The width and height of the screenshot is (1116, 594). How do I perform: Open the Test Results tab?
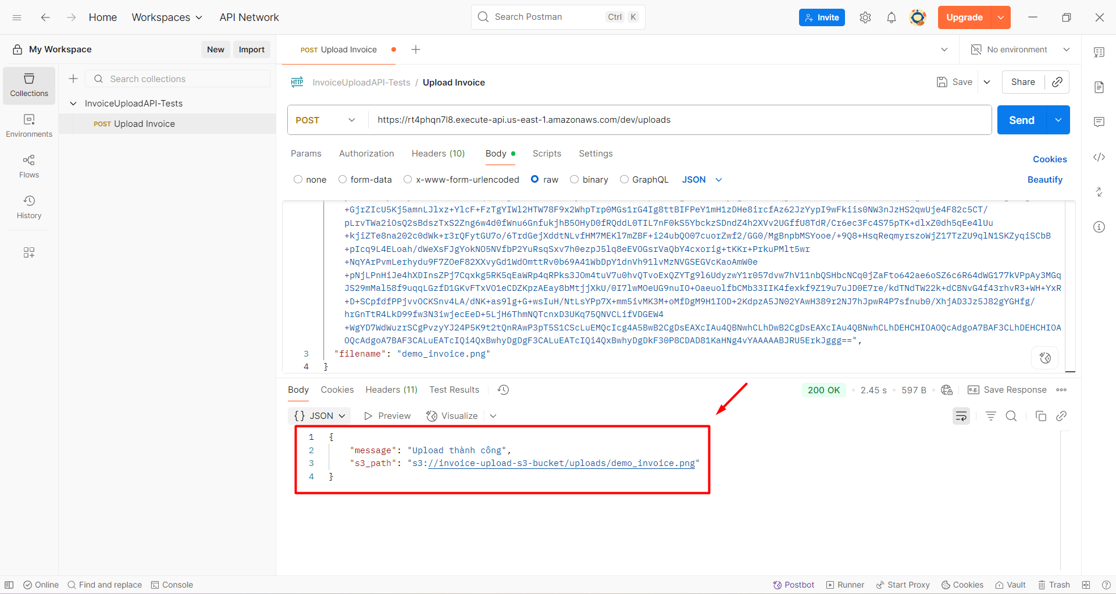pos(454,390)
